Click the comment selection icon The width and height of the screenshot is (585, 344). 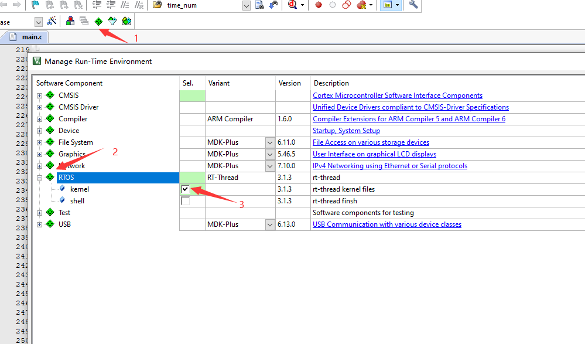click(x=125, y=5)
